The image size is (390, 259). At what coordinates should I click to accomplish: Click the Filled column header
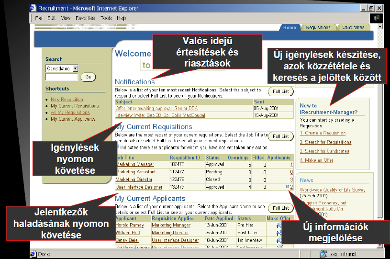coord(258,158)
